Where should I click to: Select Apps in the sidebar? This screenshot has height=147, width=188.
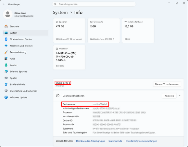click(26, 58)
